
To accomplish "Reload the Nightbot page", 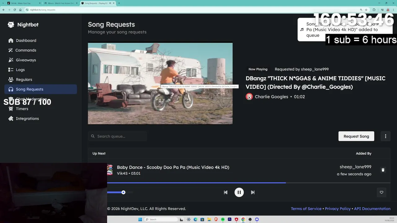I will pyautogui.click(x=15, y=10).
